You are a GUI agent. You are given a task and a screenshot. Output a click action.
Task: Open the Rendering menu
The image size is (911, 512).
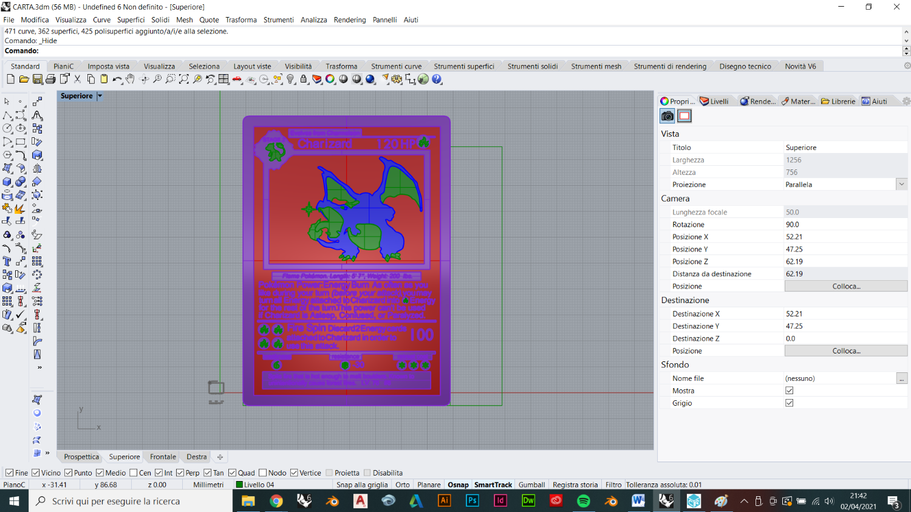pyautogui.click(x=350, y=19)
